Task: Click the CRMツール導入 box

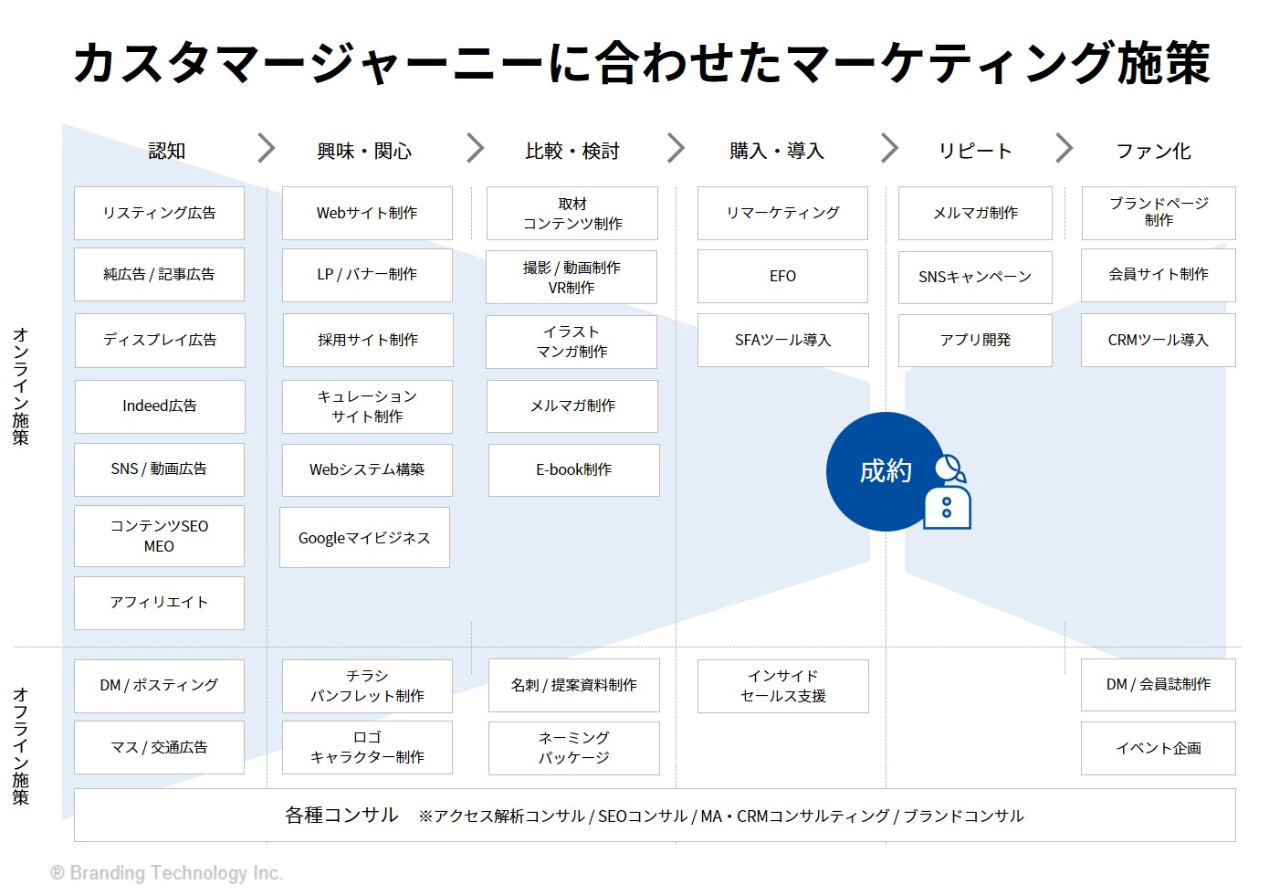Action: point(1159,341)
